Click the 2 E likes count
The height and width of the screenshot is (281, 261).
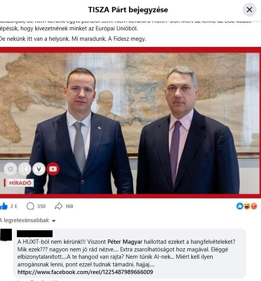click(x=14, y=206)
